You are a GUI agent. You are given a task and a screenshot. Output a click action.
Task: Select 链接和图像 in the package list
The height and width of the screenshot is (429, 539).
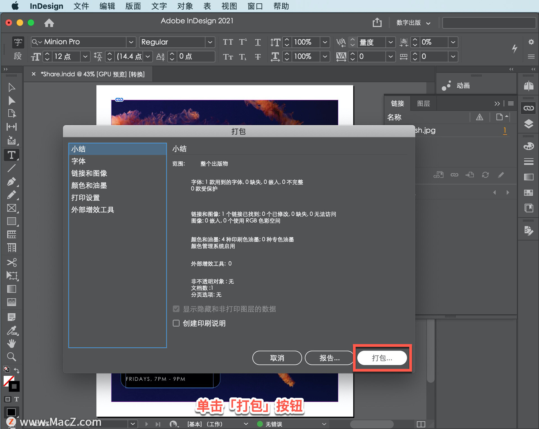pyautogui.click(x=89, y=173)
